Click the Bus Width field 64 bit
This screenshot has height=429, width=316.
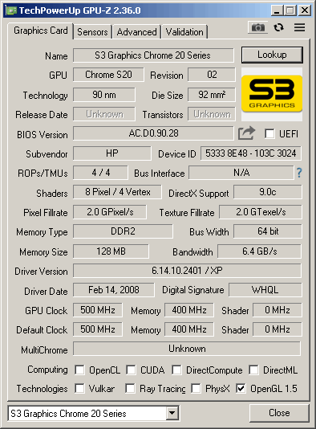[x=268, y=231]
